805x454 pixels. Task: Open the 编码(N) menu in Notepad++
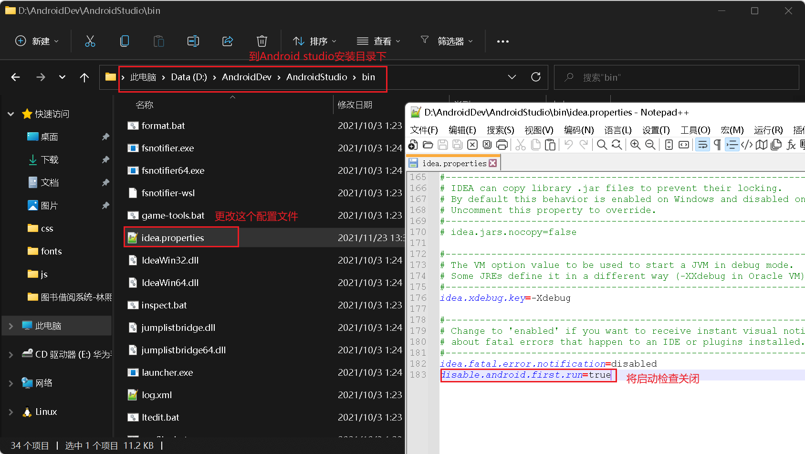point(579,130)
